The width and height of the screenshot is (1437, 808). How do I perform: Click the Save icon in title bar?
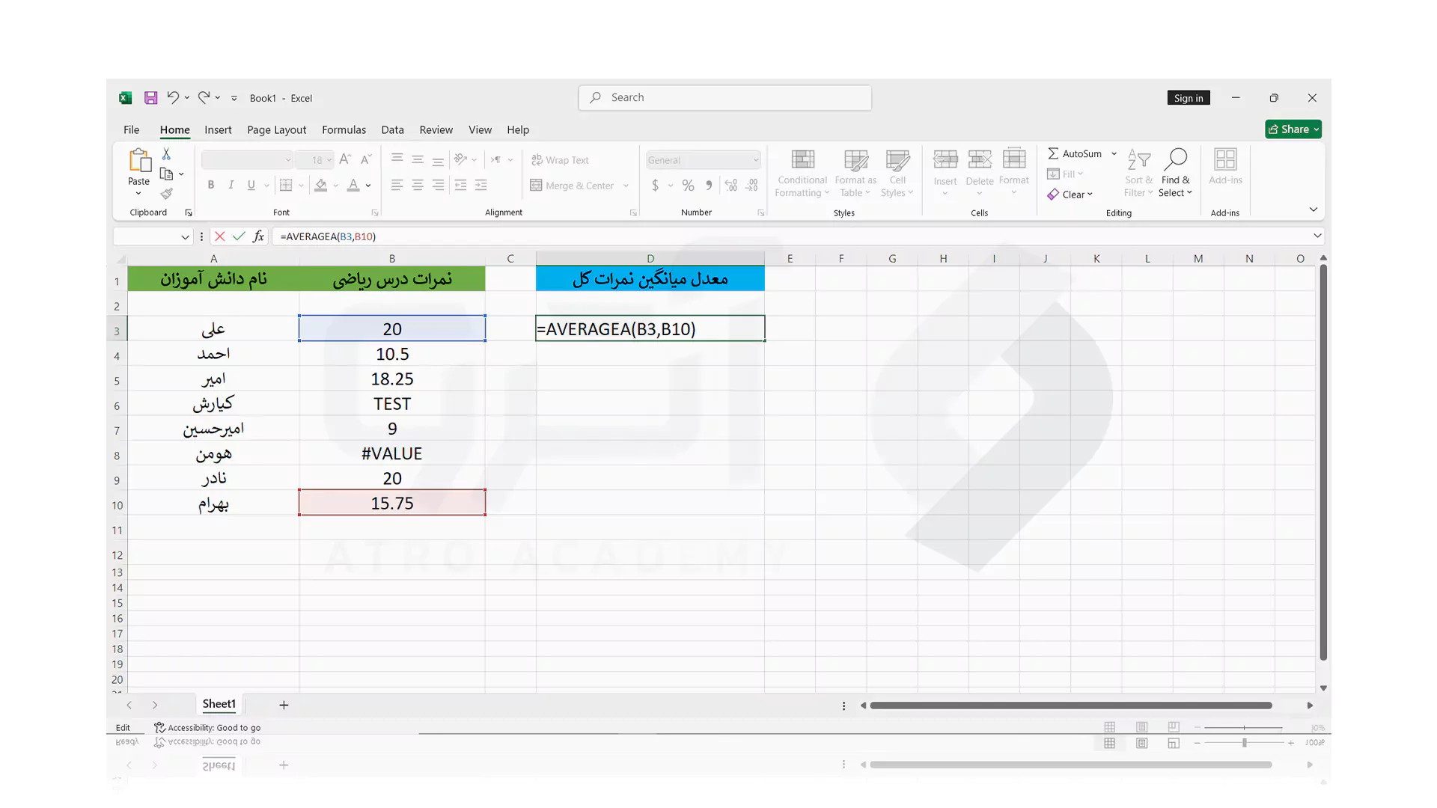click(150, 98)
